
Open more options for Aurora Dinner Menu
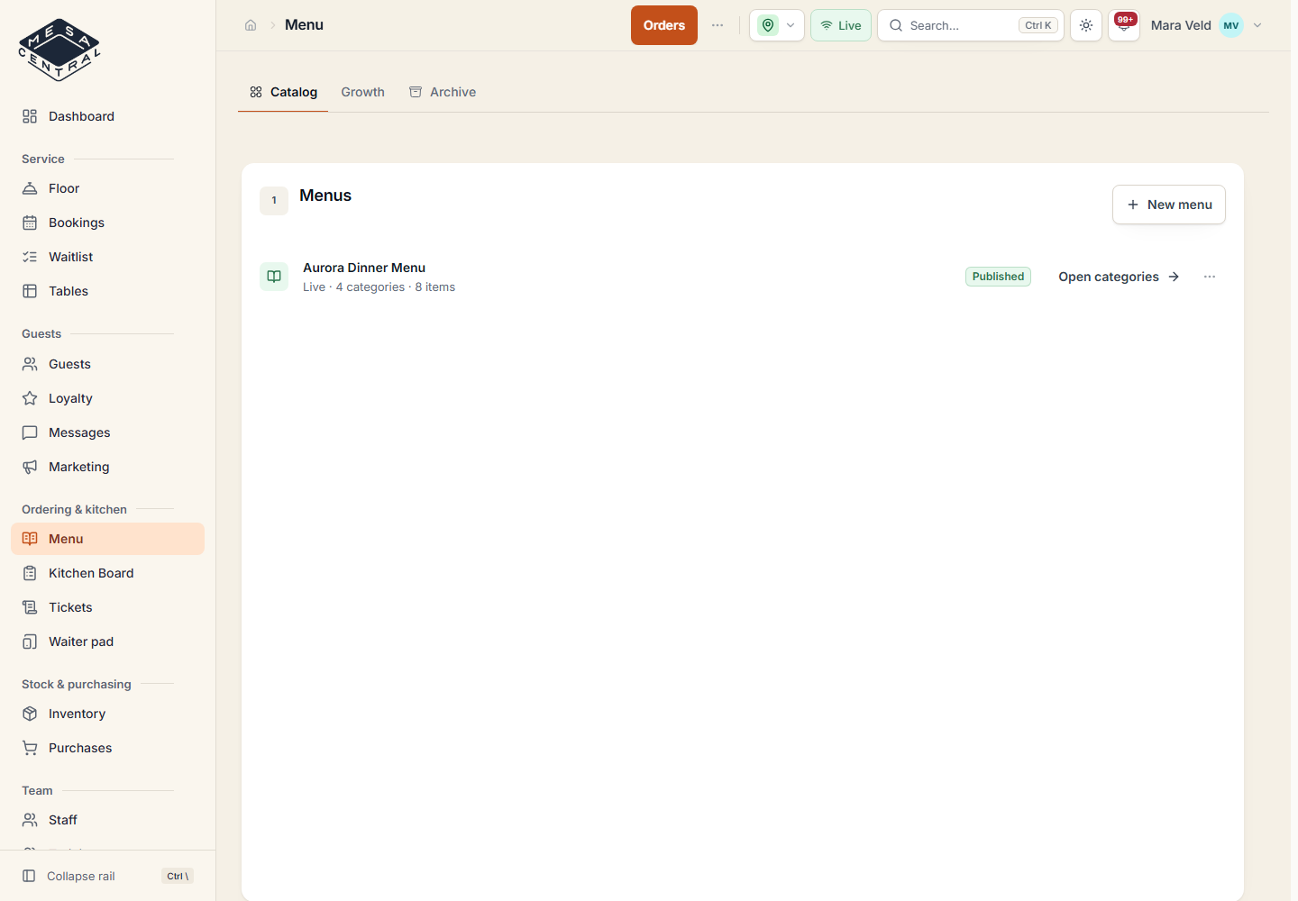[1210, 277]
